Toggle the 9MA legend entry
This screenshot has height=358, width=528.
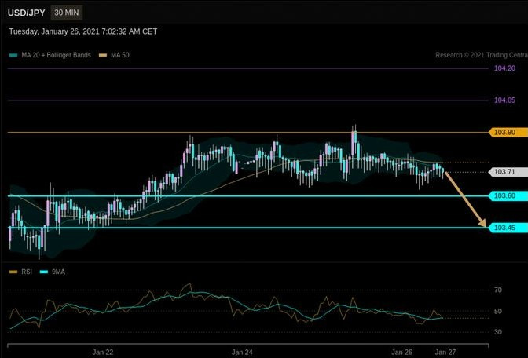point(53,272)
